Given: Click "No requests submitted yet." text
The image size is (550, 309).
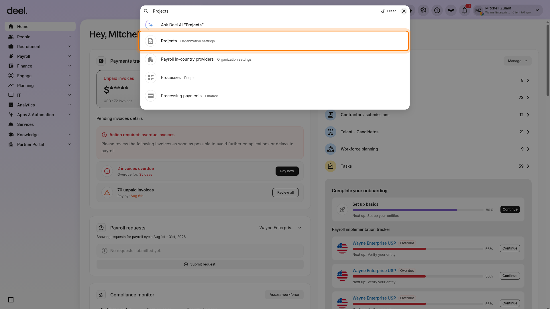Looking at the screenshot, I should [136, 251].
